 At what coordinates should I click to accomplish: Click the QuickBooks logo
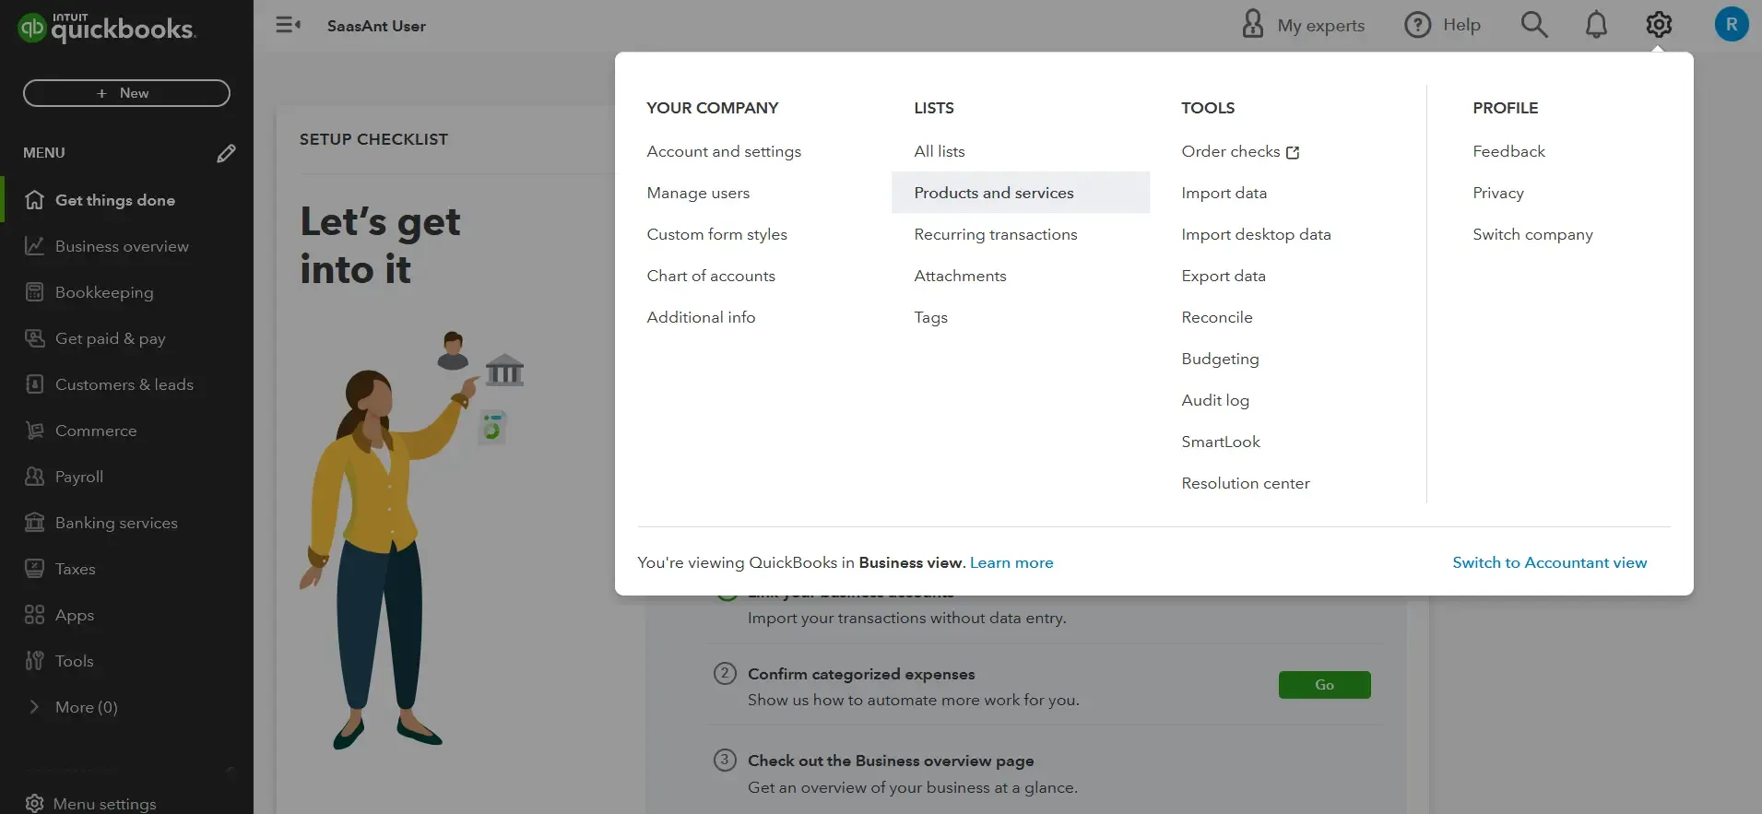tap(106, 28)
